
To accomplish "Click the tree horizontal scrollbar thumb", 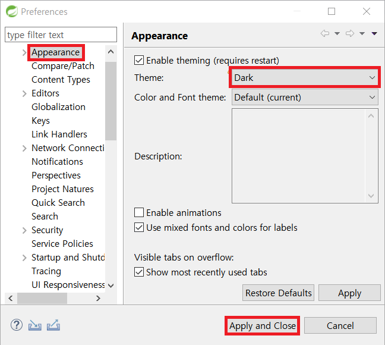I will click(42, 298).
